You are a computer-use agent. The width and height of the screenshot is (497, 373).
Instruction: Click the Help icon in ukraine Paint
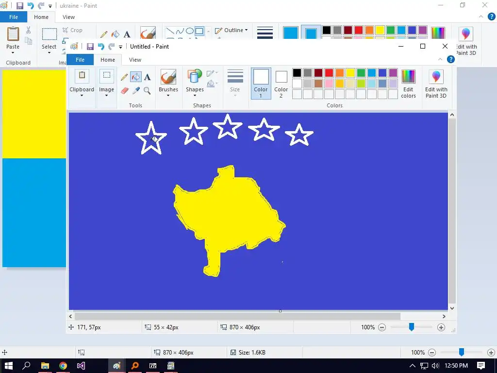pyautogui.click(x=491, y=17)
